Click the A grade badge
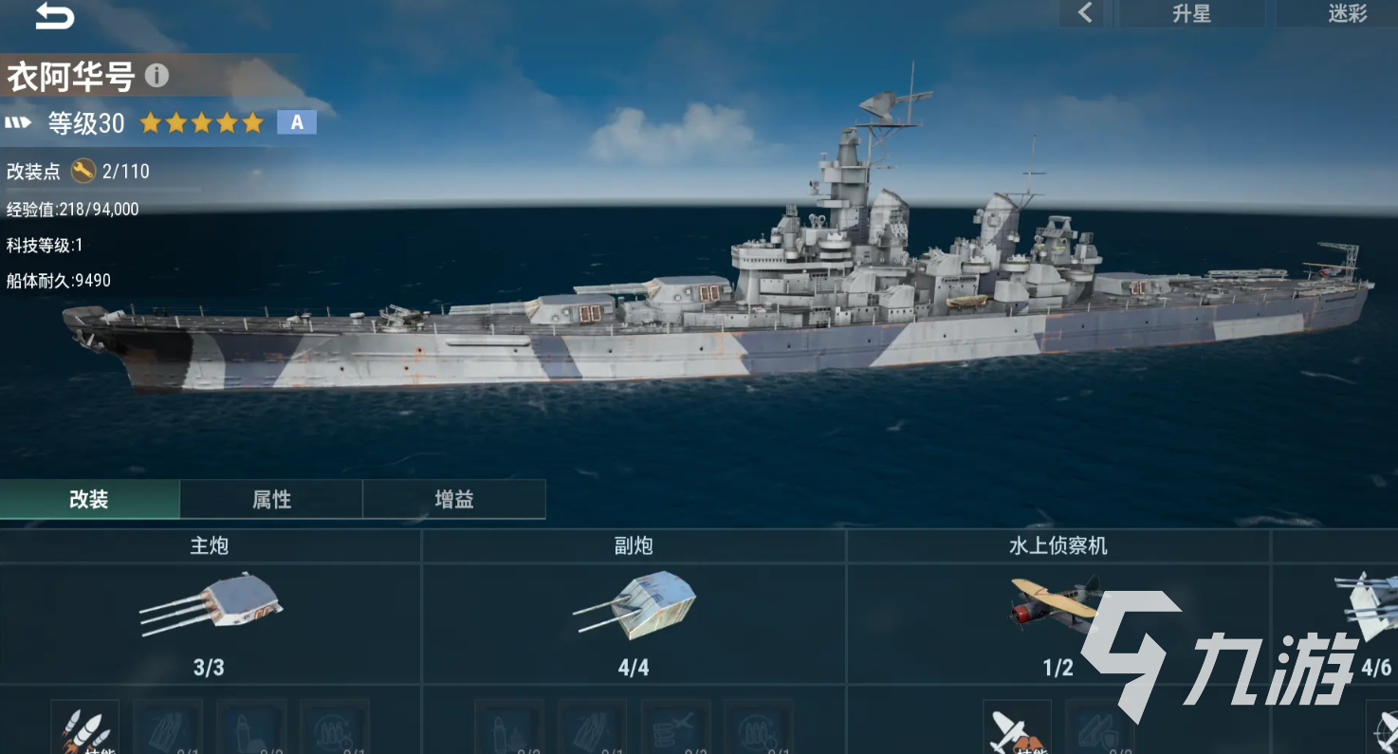This screenshot has width=1398, height=754. [297, 122]
